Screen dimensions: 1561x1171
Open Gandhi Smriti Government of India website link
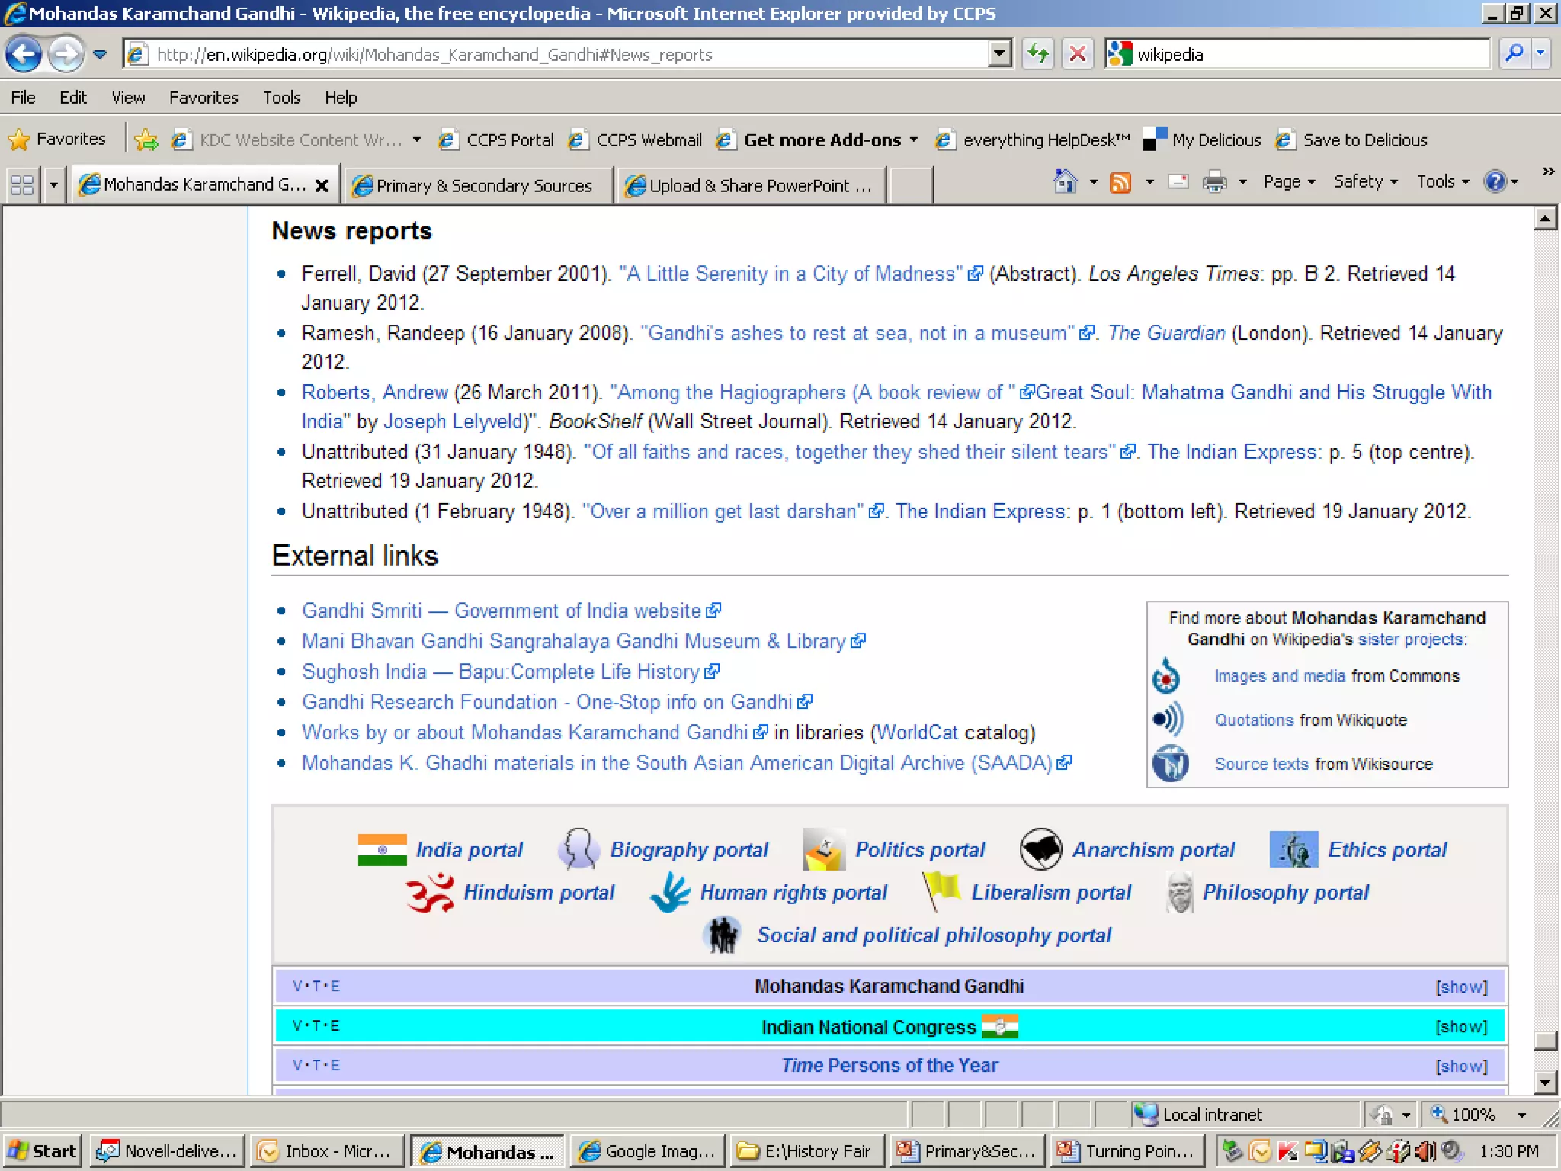click(x=501, y=611)
